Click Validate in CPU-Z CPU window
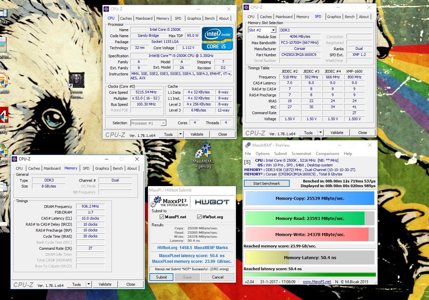This screenshot has height=300, width=429. (x=197, y=134)
